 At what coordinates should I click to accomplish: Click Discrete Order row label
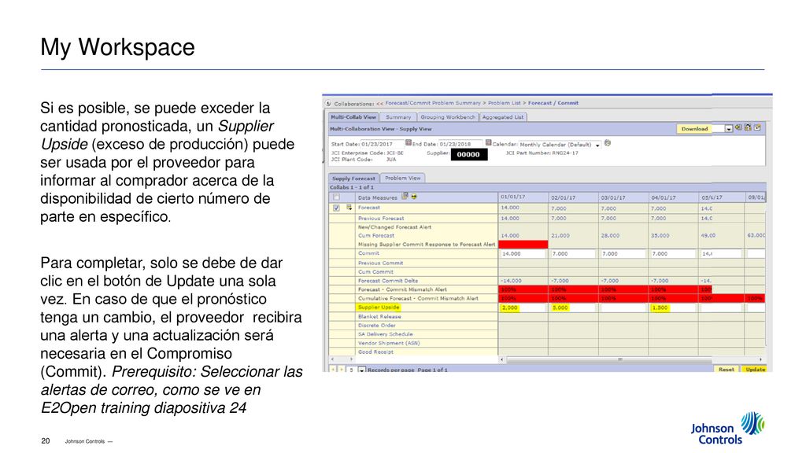point(377,325)
